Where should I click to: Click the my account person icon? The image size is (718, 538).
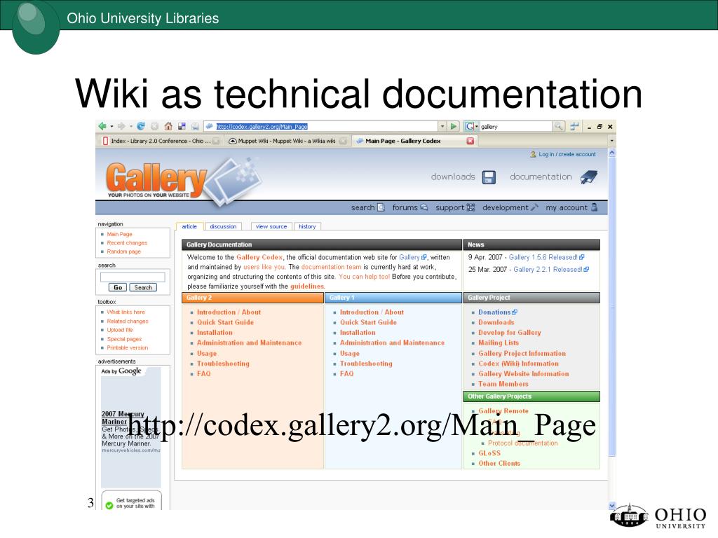pos(594,207)
